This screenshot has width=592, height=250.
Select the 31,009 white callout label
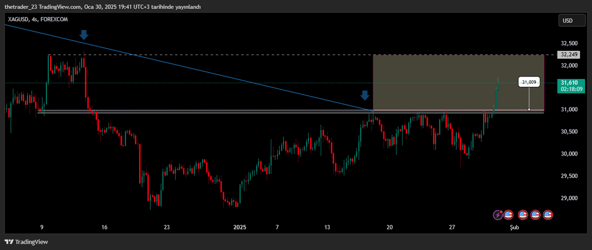point(529,82)
